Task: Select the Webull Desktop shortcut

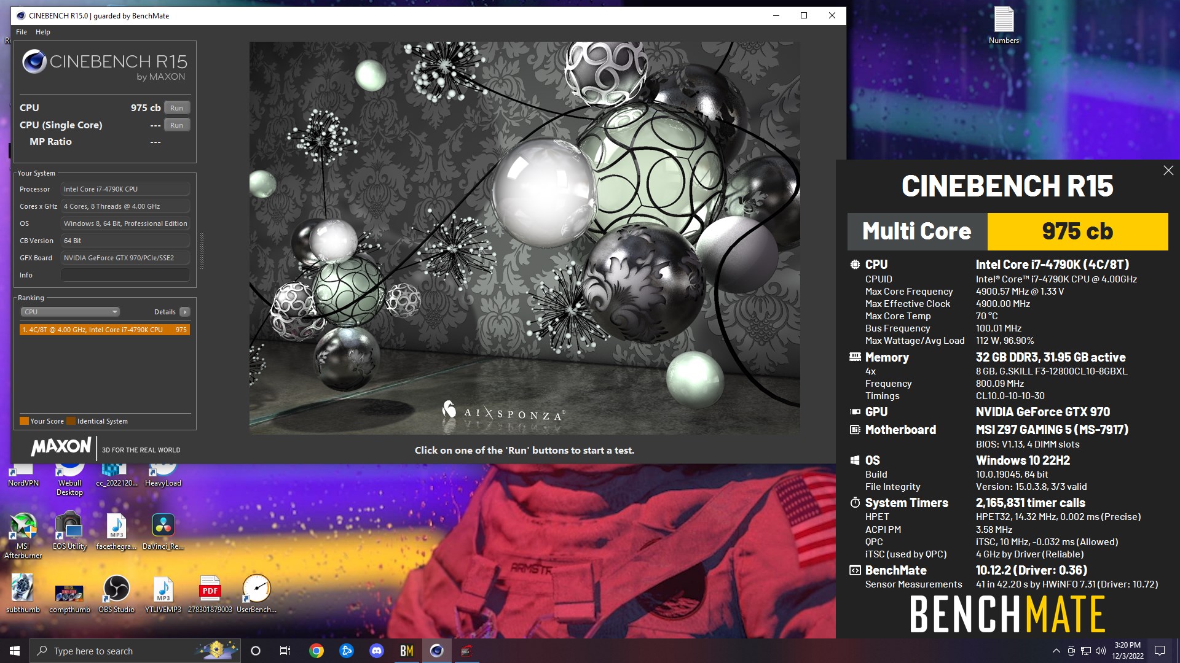Action: click(69, 480)
